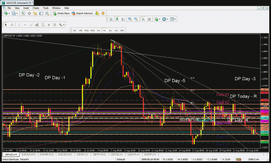Switch chart to bar chart type
Image resolution: width=271 pixels, height=163 pixels.
[x=111, y=19]
